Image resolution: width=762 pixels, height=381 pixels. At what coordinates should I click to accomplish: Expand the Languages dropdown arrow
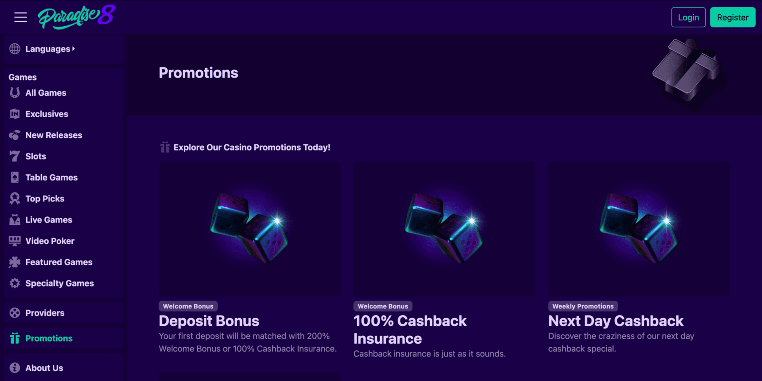click(x=73, y=49)
